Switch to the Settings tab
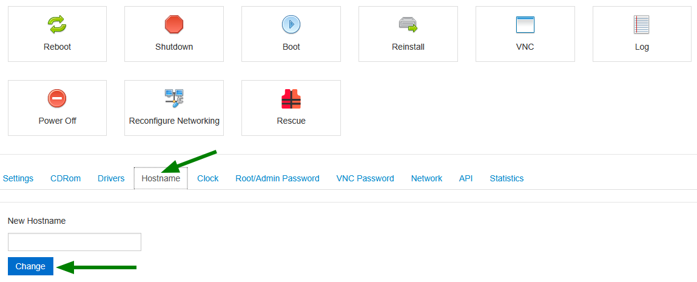Screen dimensions: 697x282 coord(18,178)
